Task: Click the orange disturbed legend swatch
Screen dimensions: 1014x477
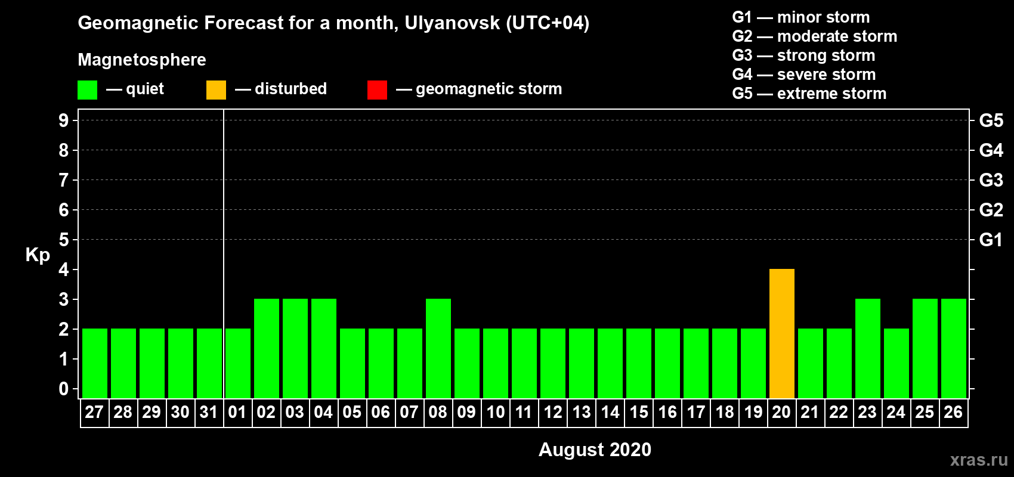Action: pos(216,90)
